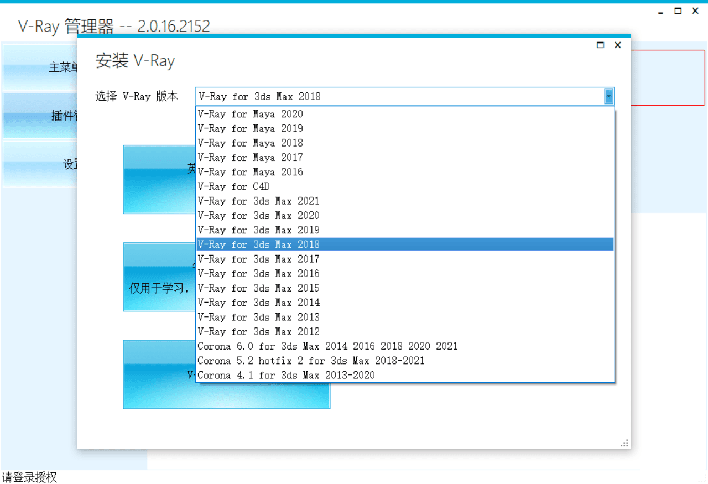
Task: Open 设置 sidebar button in main window
Action: pos(40,164)
